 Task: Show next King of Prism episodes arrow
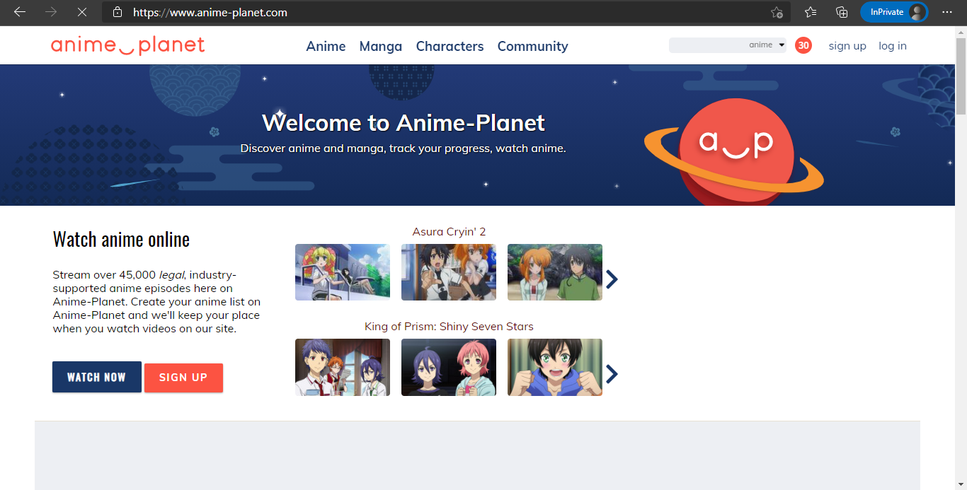click(612, 374)
